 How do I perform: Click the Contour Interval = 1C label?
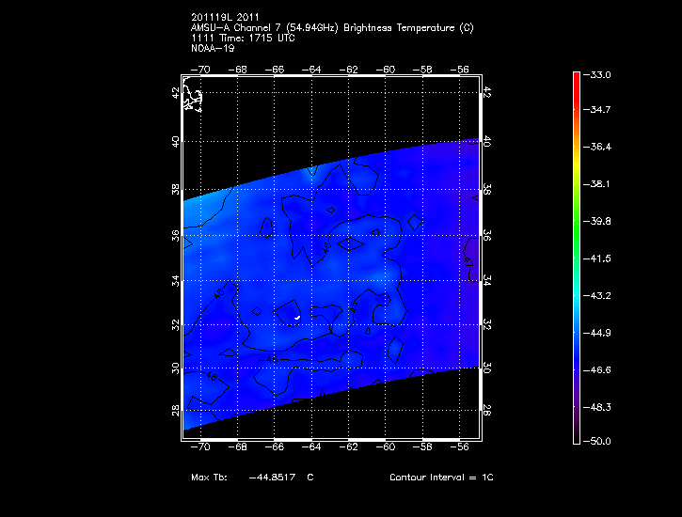pos(441,478)
